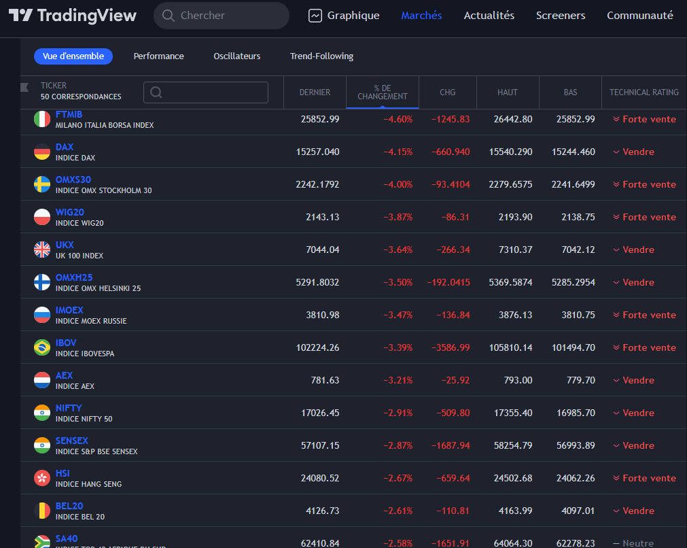687x548 pixels.
Task: Open the WIG20 ticker link
Action: 70,212
